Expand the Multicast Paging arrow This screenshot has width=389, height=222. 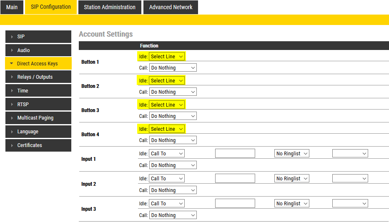pyautogui.click(x=12, y=118)
